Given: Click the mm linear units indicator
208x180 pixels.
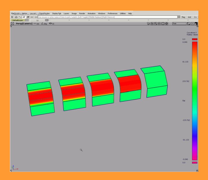Looking at the screenshot, I should (36, 24).
